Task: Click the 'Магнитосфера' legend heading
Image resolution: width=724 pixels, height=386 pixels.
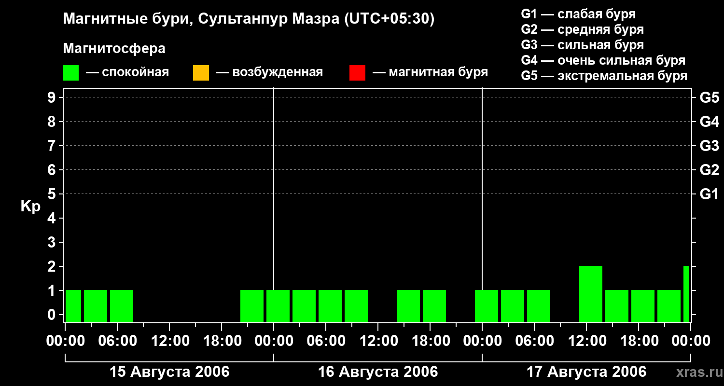Action: [x=114, y=49]
